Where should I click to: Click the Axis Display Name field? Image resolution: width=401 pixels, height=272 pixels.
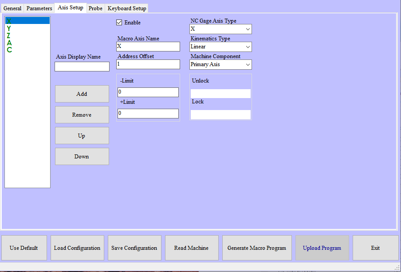82,67
